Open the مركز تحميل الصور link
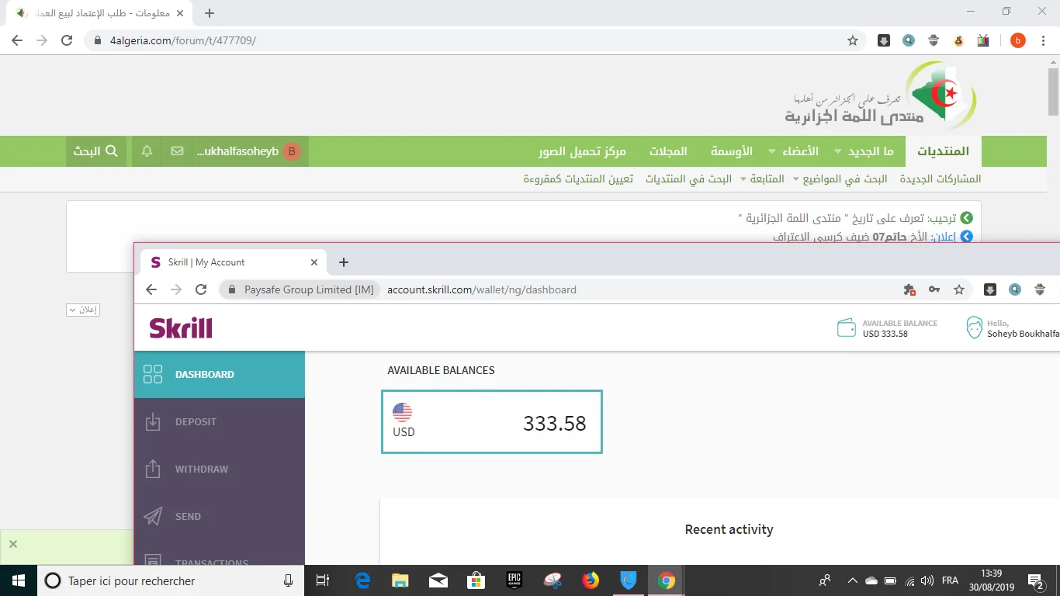 click(582, 151)
